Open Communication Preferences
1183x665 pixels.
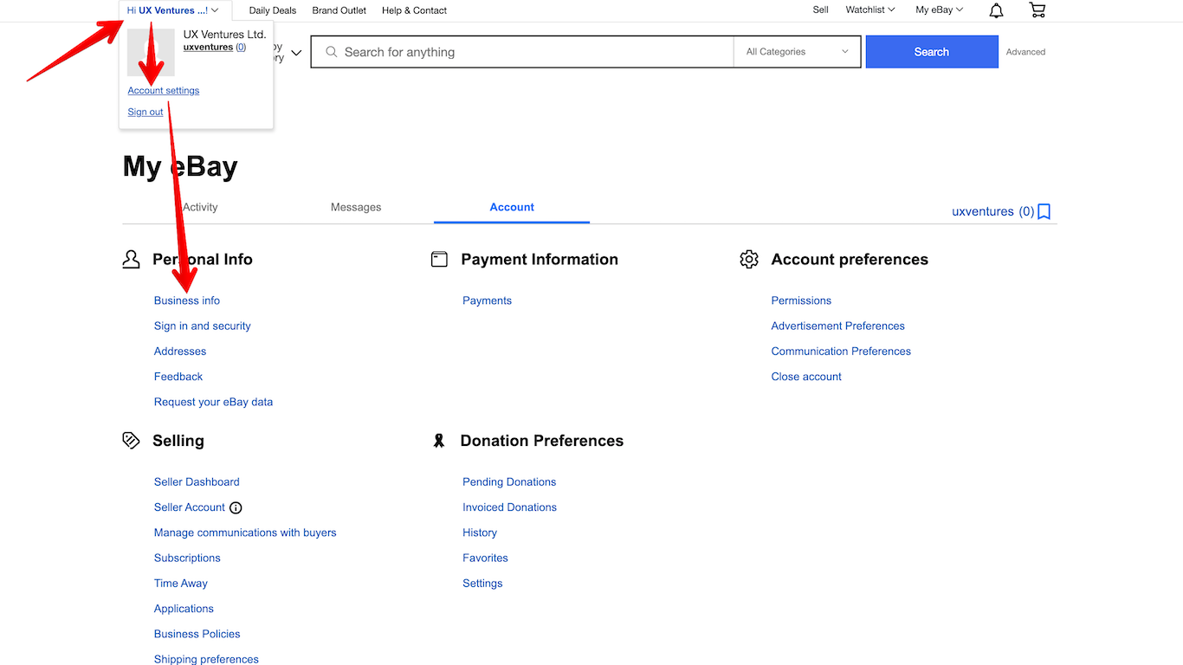[841, 352]
